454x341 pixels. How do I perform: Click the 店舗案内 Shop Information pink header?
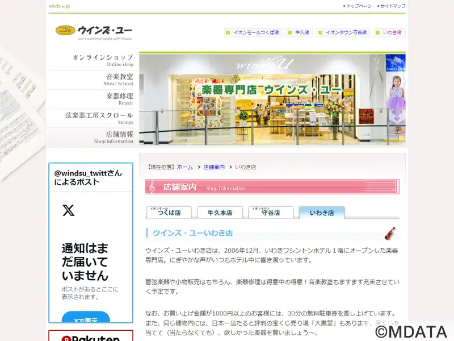pyautogui.click(x=272, y=187)
